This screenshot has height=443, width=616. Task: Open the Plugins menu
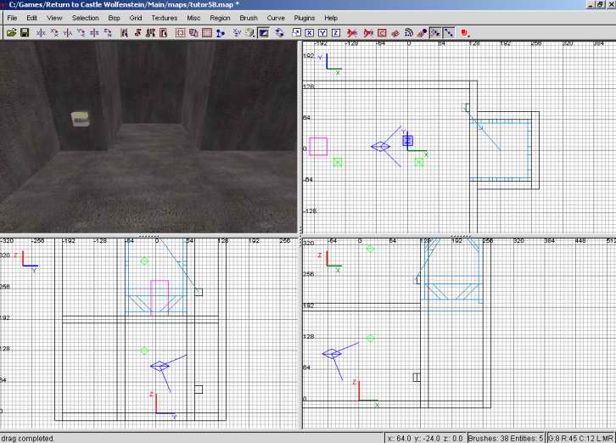[304, 17]
